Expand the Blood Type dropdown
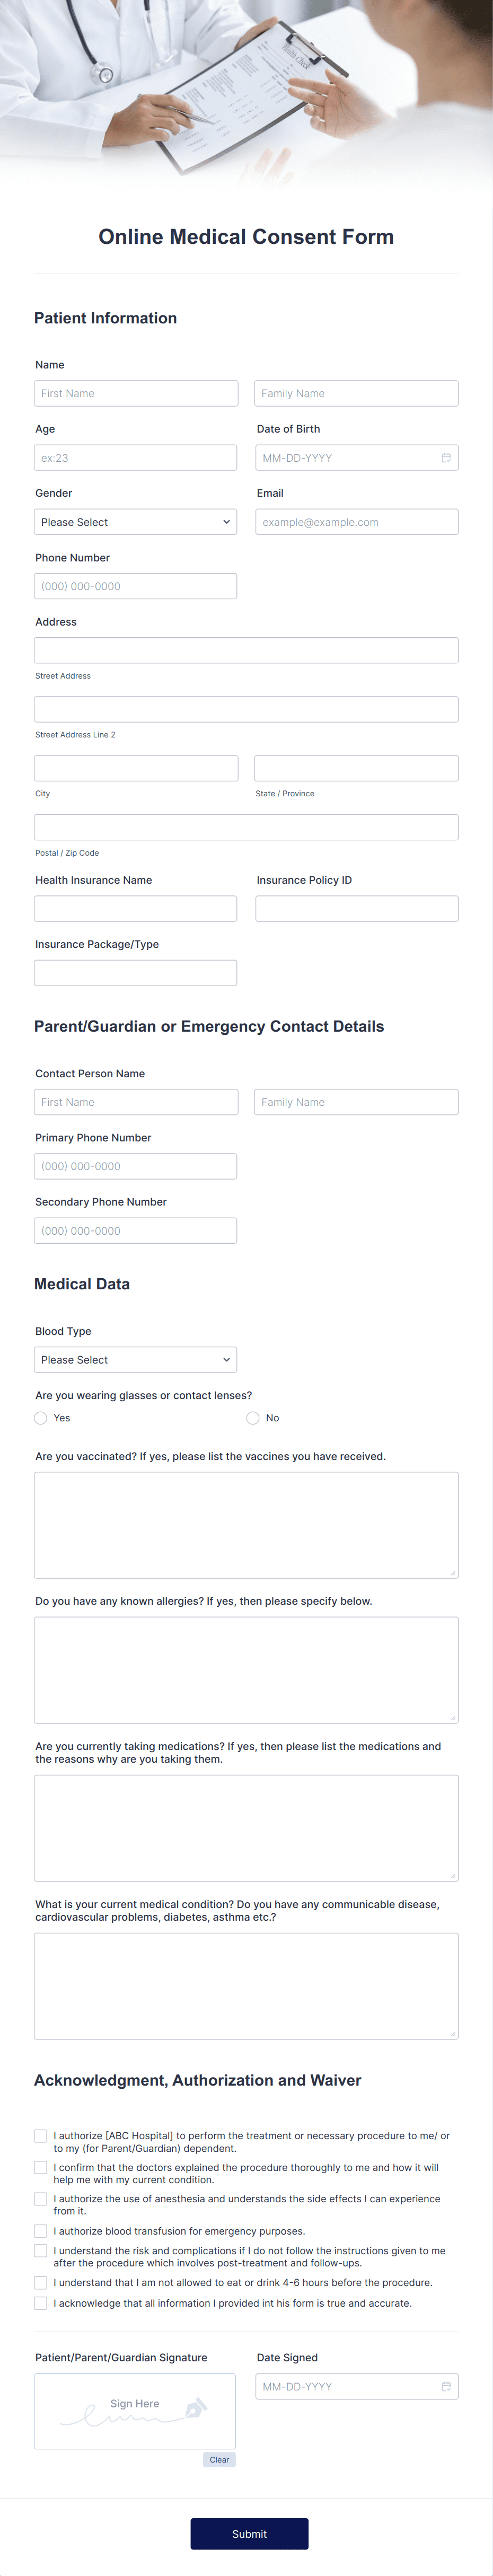Viewport: 493px width, 2576px height. [135, 1360]
